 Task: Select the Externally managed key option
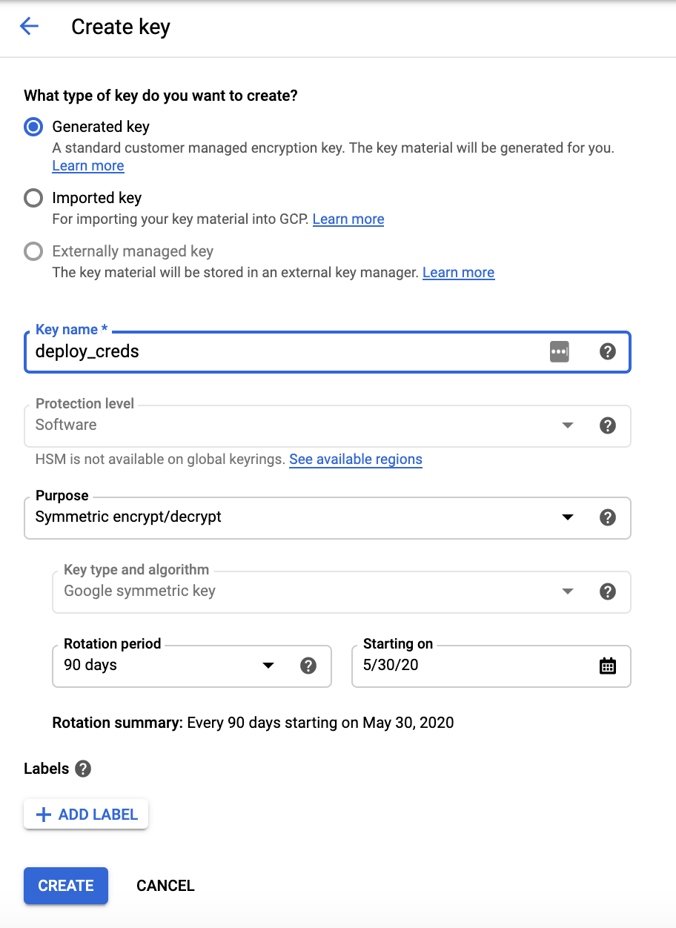click(x=33, y=251)
